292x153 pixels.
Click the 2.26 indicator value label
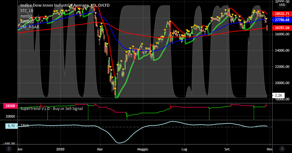pos(278,95)
